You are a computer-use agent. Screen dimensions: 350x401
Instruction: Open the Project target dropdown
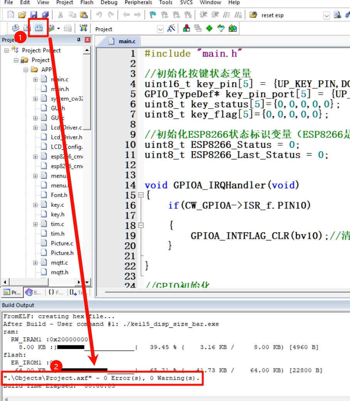click(160, 29)
